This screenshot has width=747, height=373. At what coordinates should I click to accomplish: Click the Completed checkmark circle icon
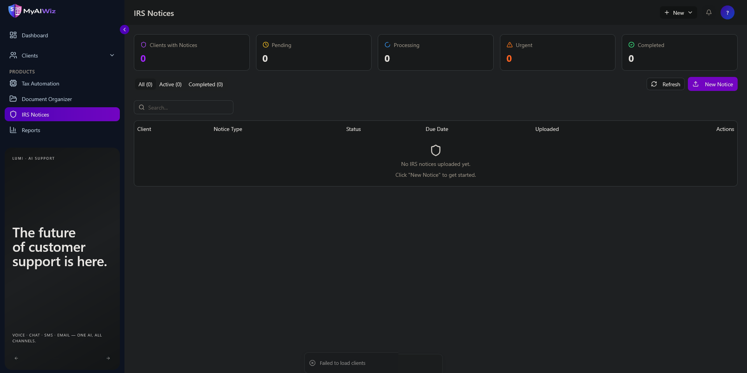[x=631, y=45]
